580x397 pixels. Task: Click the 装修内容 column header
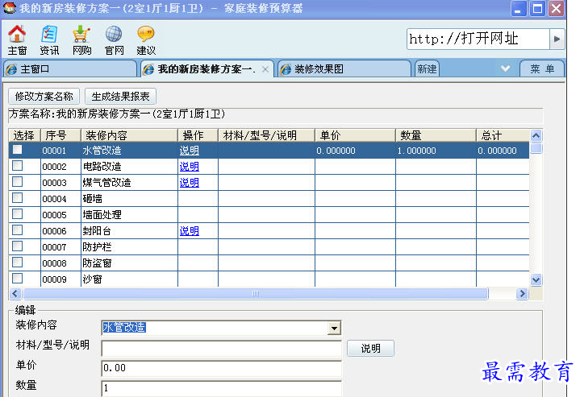(x=129, y=135)
